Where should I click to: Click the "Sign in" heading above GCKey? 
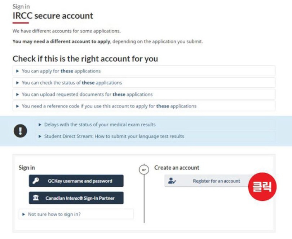coord(27,168)
